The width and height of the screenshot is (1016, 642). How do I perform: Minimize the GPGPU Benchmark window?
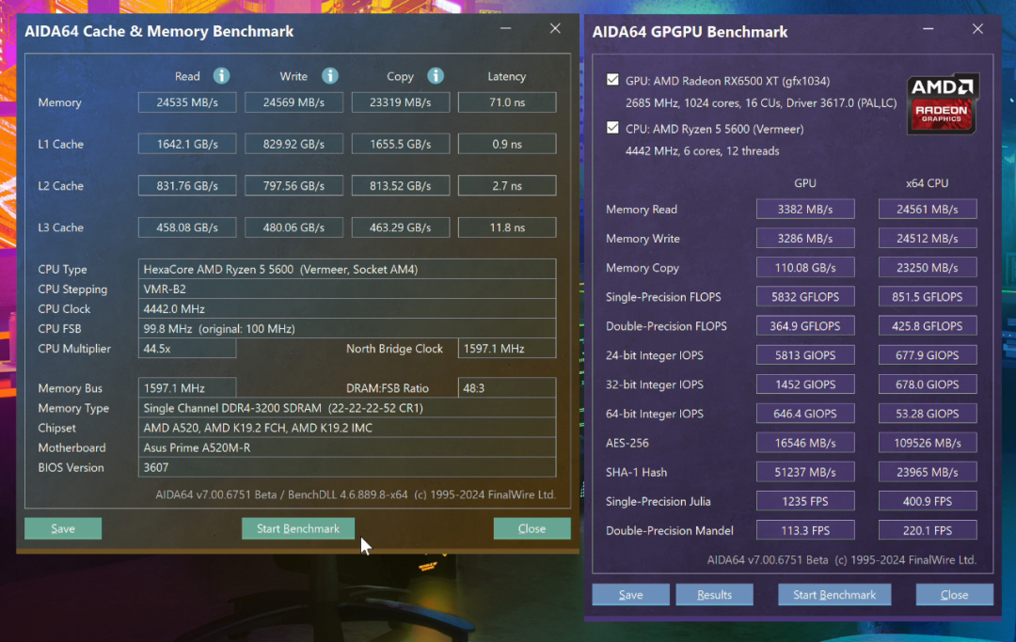[928, 29]
